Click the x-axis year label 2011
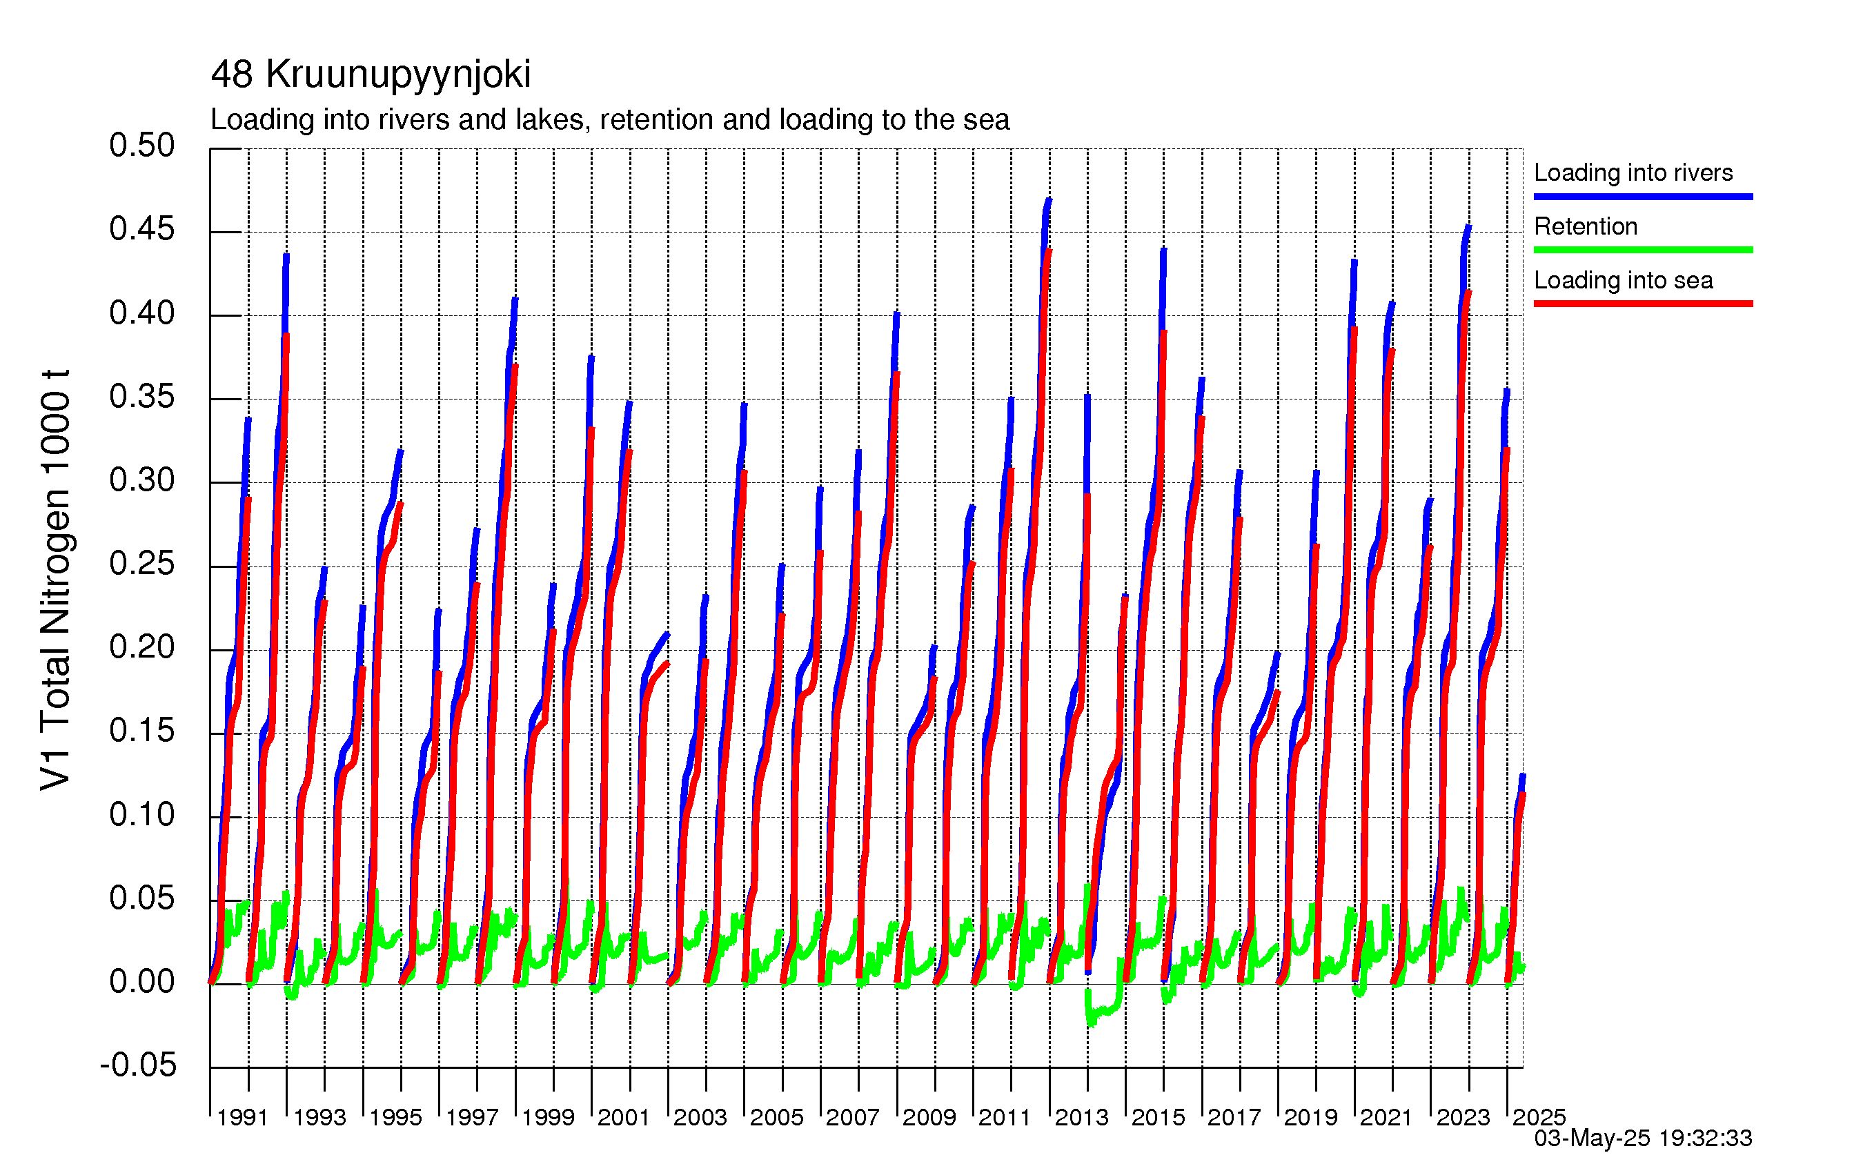The image size is (1863, 1173). (x=1004, y=1117)
